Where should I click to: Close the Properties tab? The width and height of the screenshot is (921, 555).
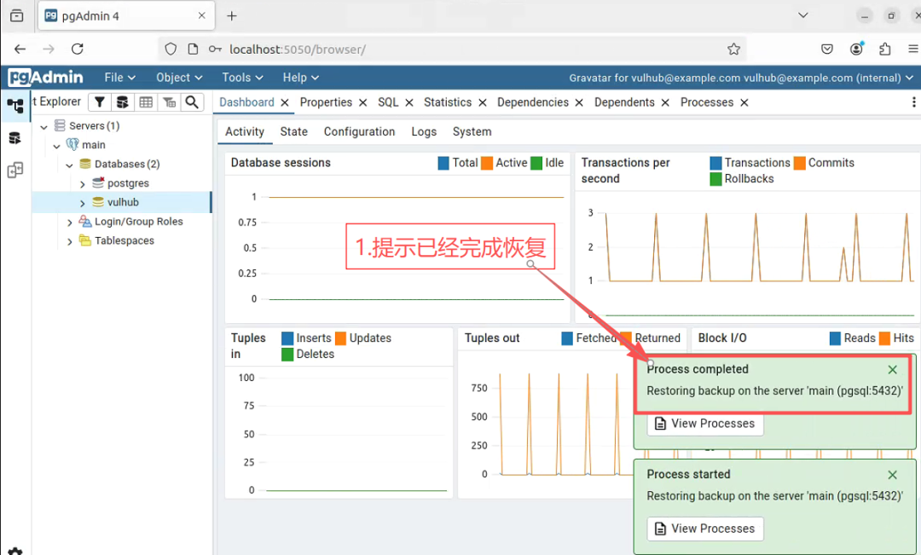[363, 103]
